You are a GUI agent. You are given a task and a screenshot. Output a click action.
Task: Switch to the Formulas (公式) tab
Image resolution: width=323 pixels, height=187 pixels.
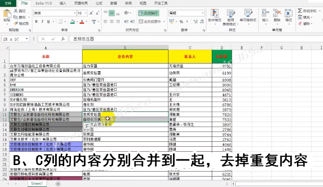tap(99, 3)
